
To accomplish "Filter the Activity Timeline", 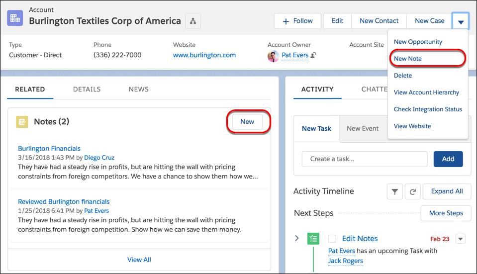I will point(394,191).
